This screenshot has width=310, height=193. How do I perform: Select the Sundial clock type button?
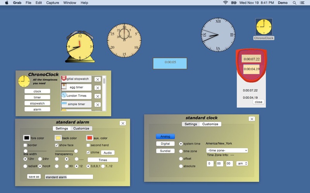coord(165,151)
